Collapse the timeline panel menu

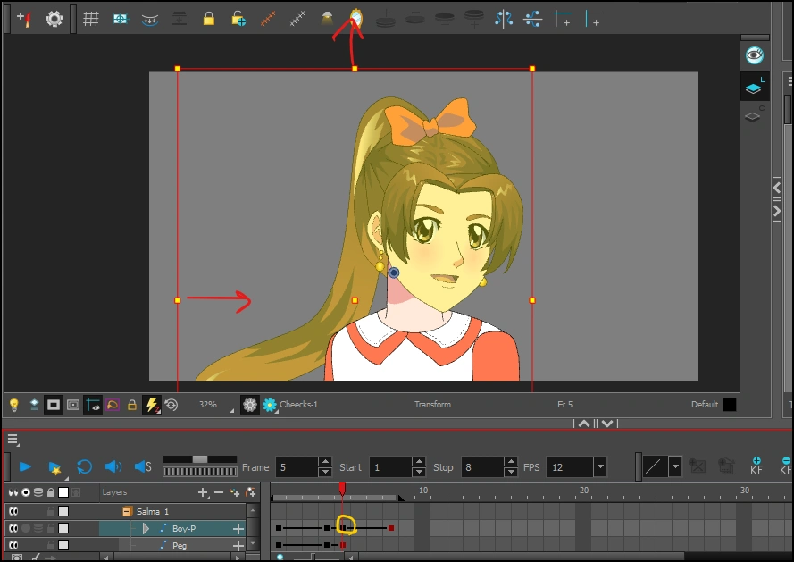(13, 439)
